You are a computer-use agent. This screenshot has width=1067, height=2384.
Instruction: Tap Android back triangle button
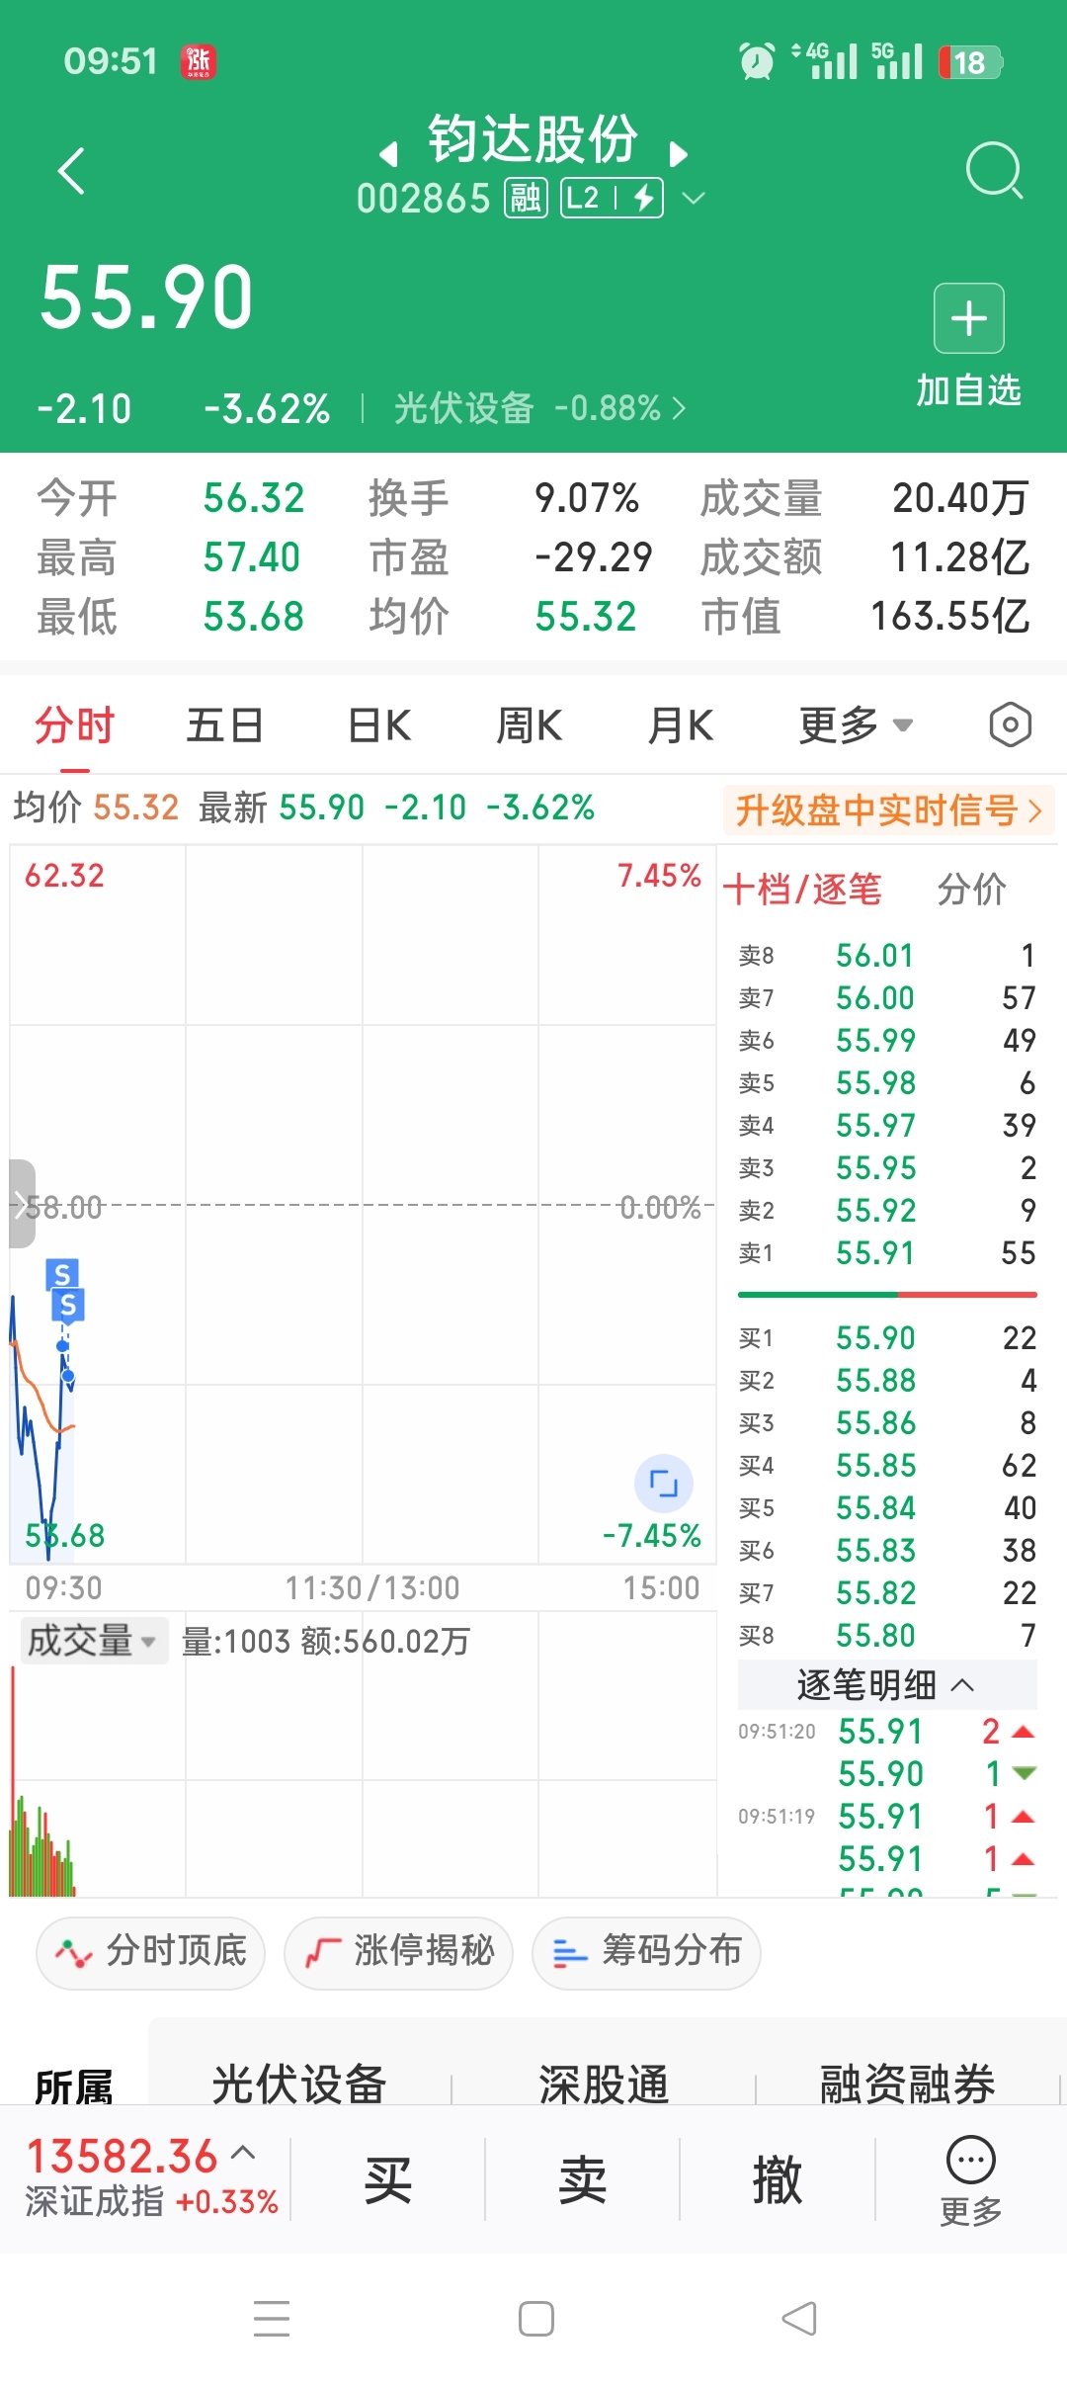pos(799,2319)
